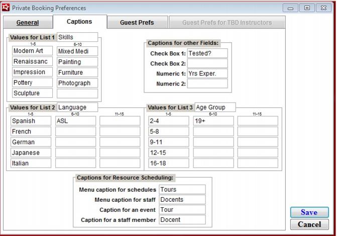Click the Language list 2 caption field
This screenshot has height=236, width=337.
77,107
